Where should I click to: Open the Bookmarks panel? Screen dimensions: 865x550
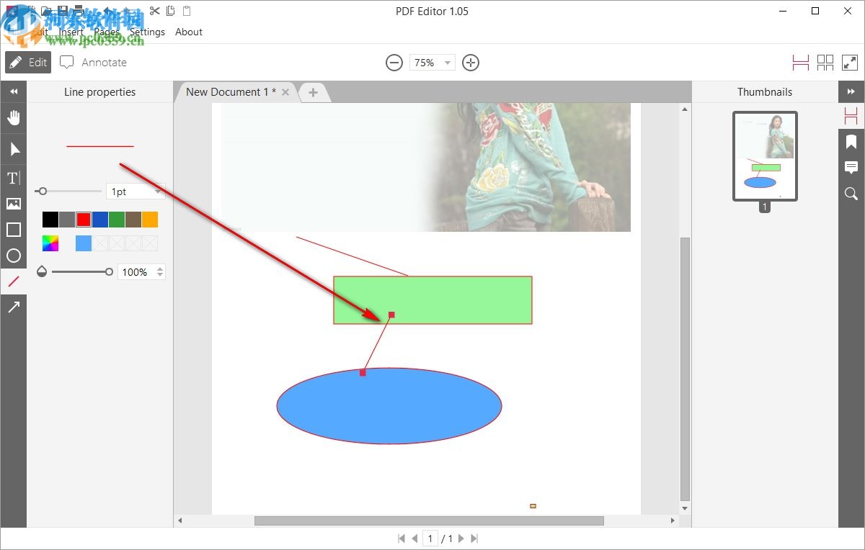[x=851, y=141]
